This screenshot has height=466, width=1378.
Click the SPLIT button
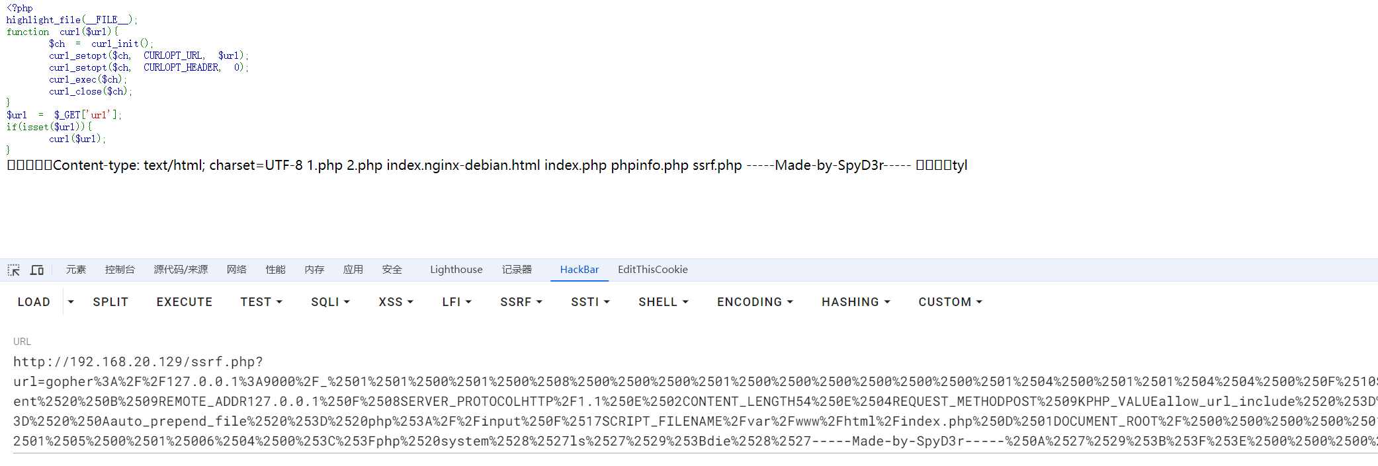[110, 302]
